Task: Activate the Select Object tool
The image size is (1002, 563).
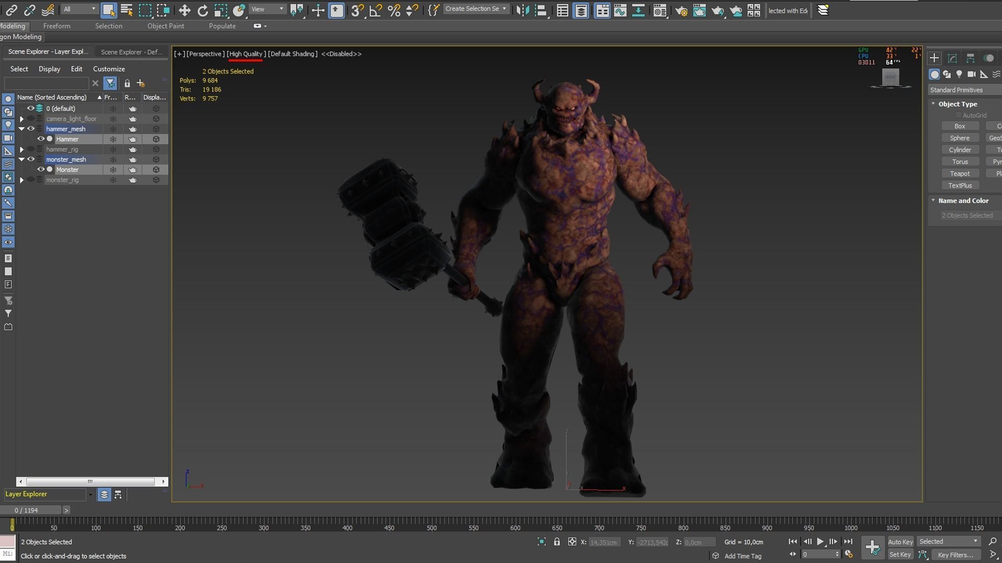Action: (x=109, y=10)
